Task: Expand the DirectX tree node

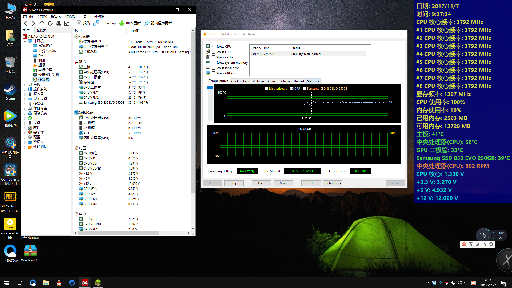Action: pyautogui.click(x=25, y=118)
